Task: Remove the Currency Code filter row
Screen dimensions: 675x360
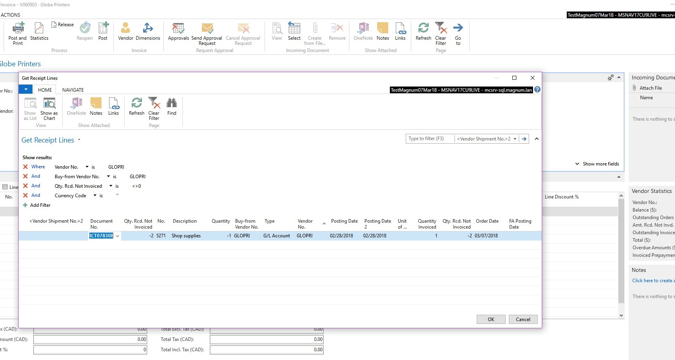Action: click(25, 195)
